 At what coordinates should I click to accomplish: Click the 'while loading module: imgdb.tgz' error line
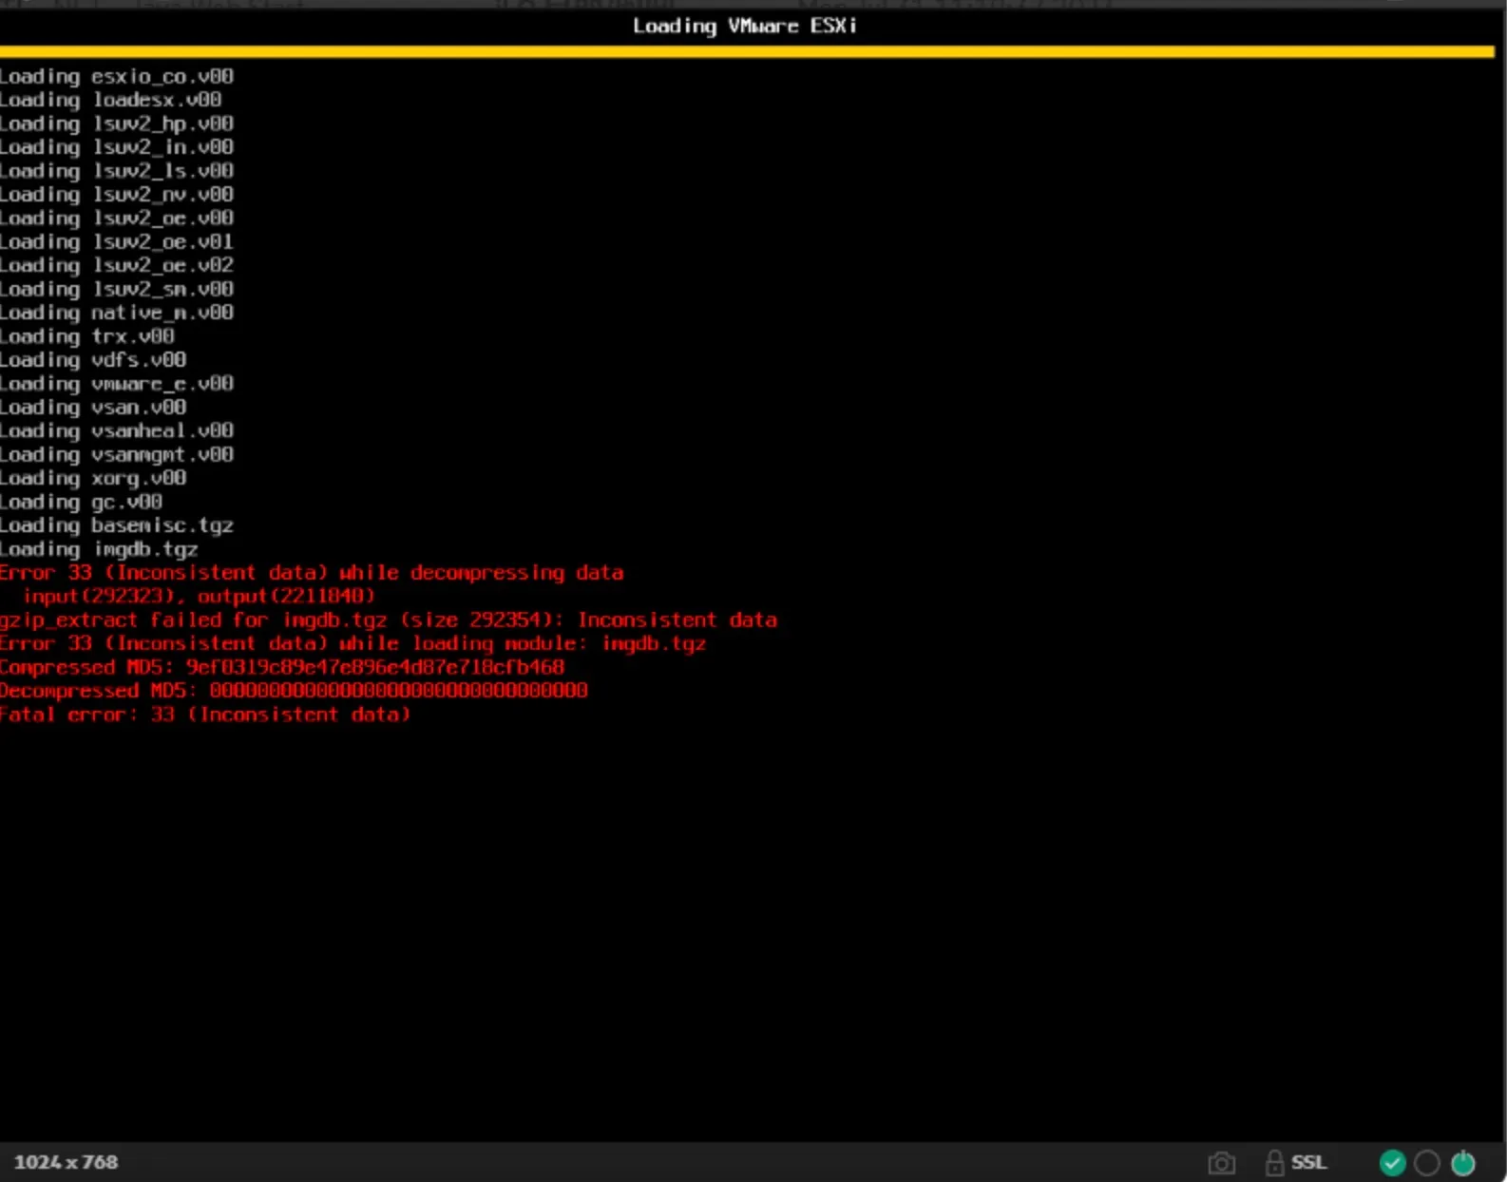coord(353,643)
